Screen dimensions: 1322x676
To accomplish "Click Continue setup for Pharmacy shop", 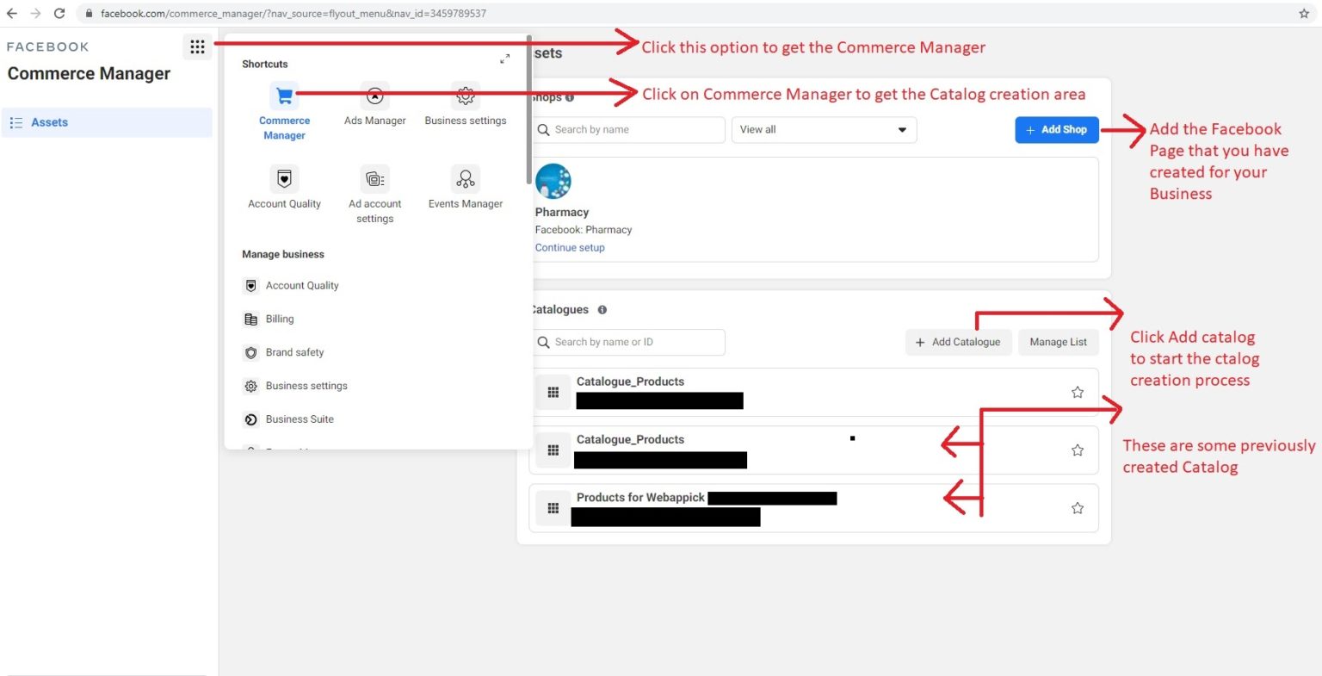I will [x=569, y=247].
